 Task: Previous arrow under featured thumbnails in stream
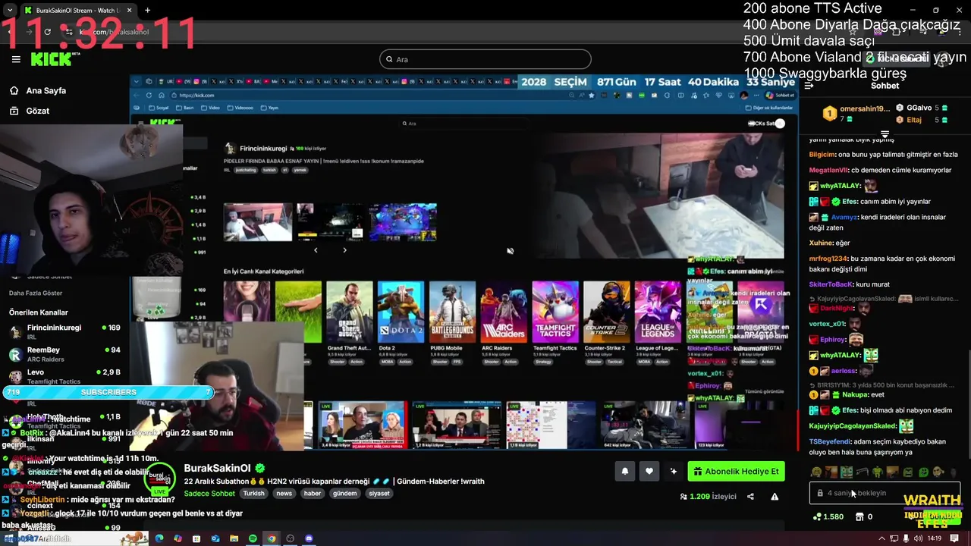pos(316,250)
